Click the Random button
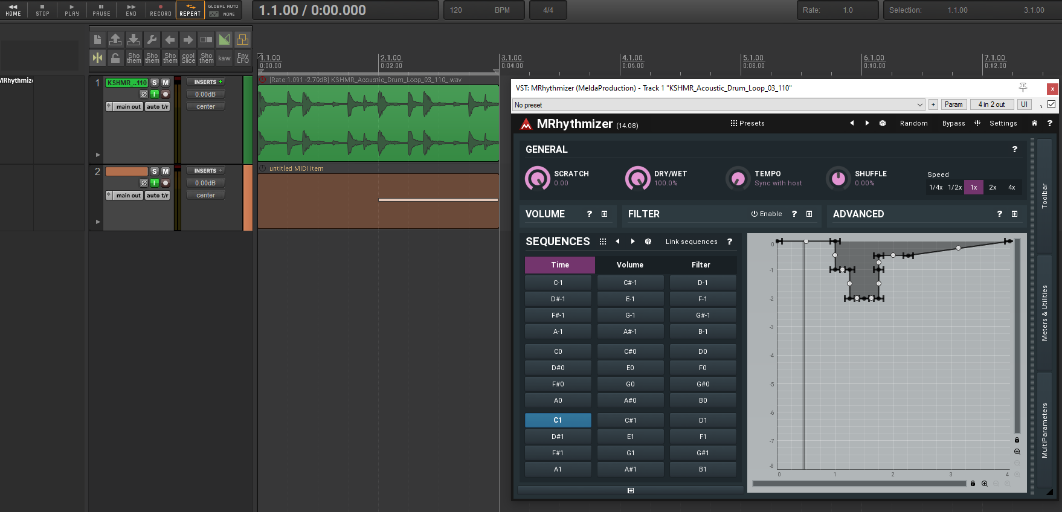This screenshot has height=512, width=1062. (913, 123)
